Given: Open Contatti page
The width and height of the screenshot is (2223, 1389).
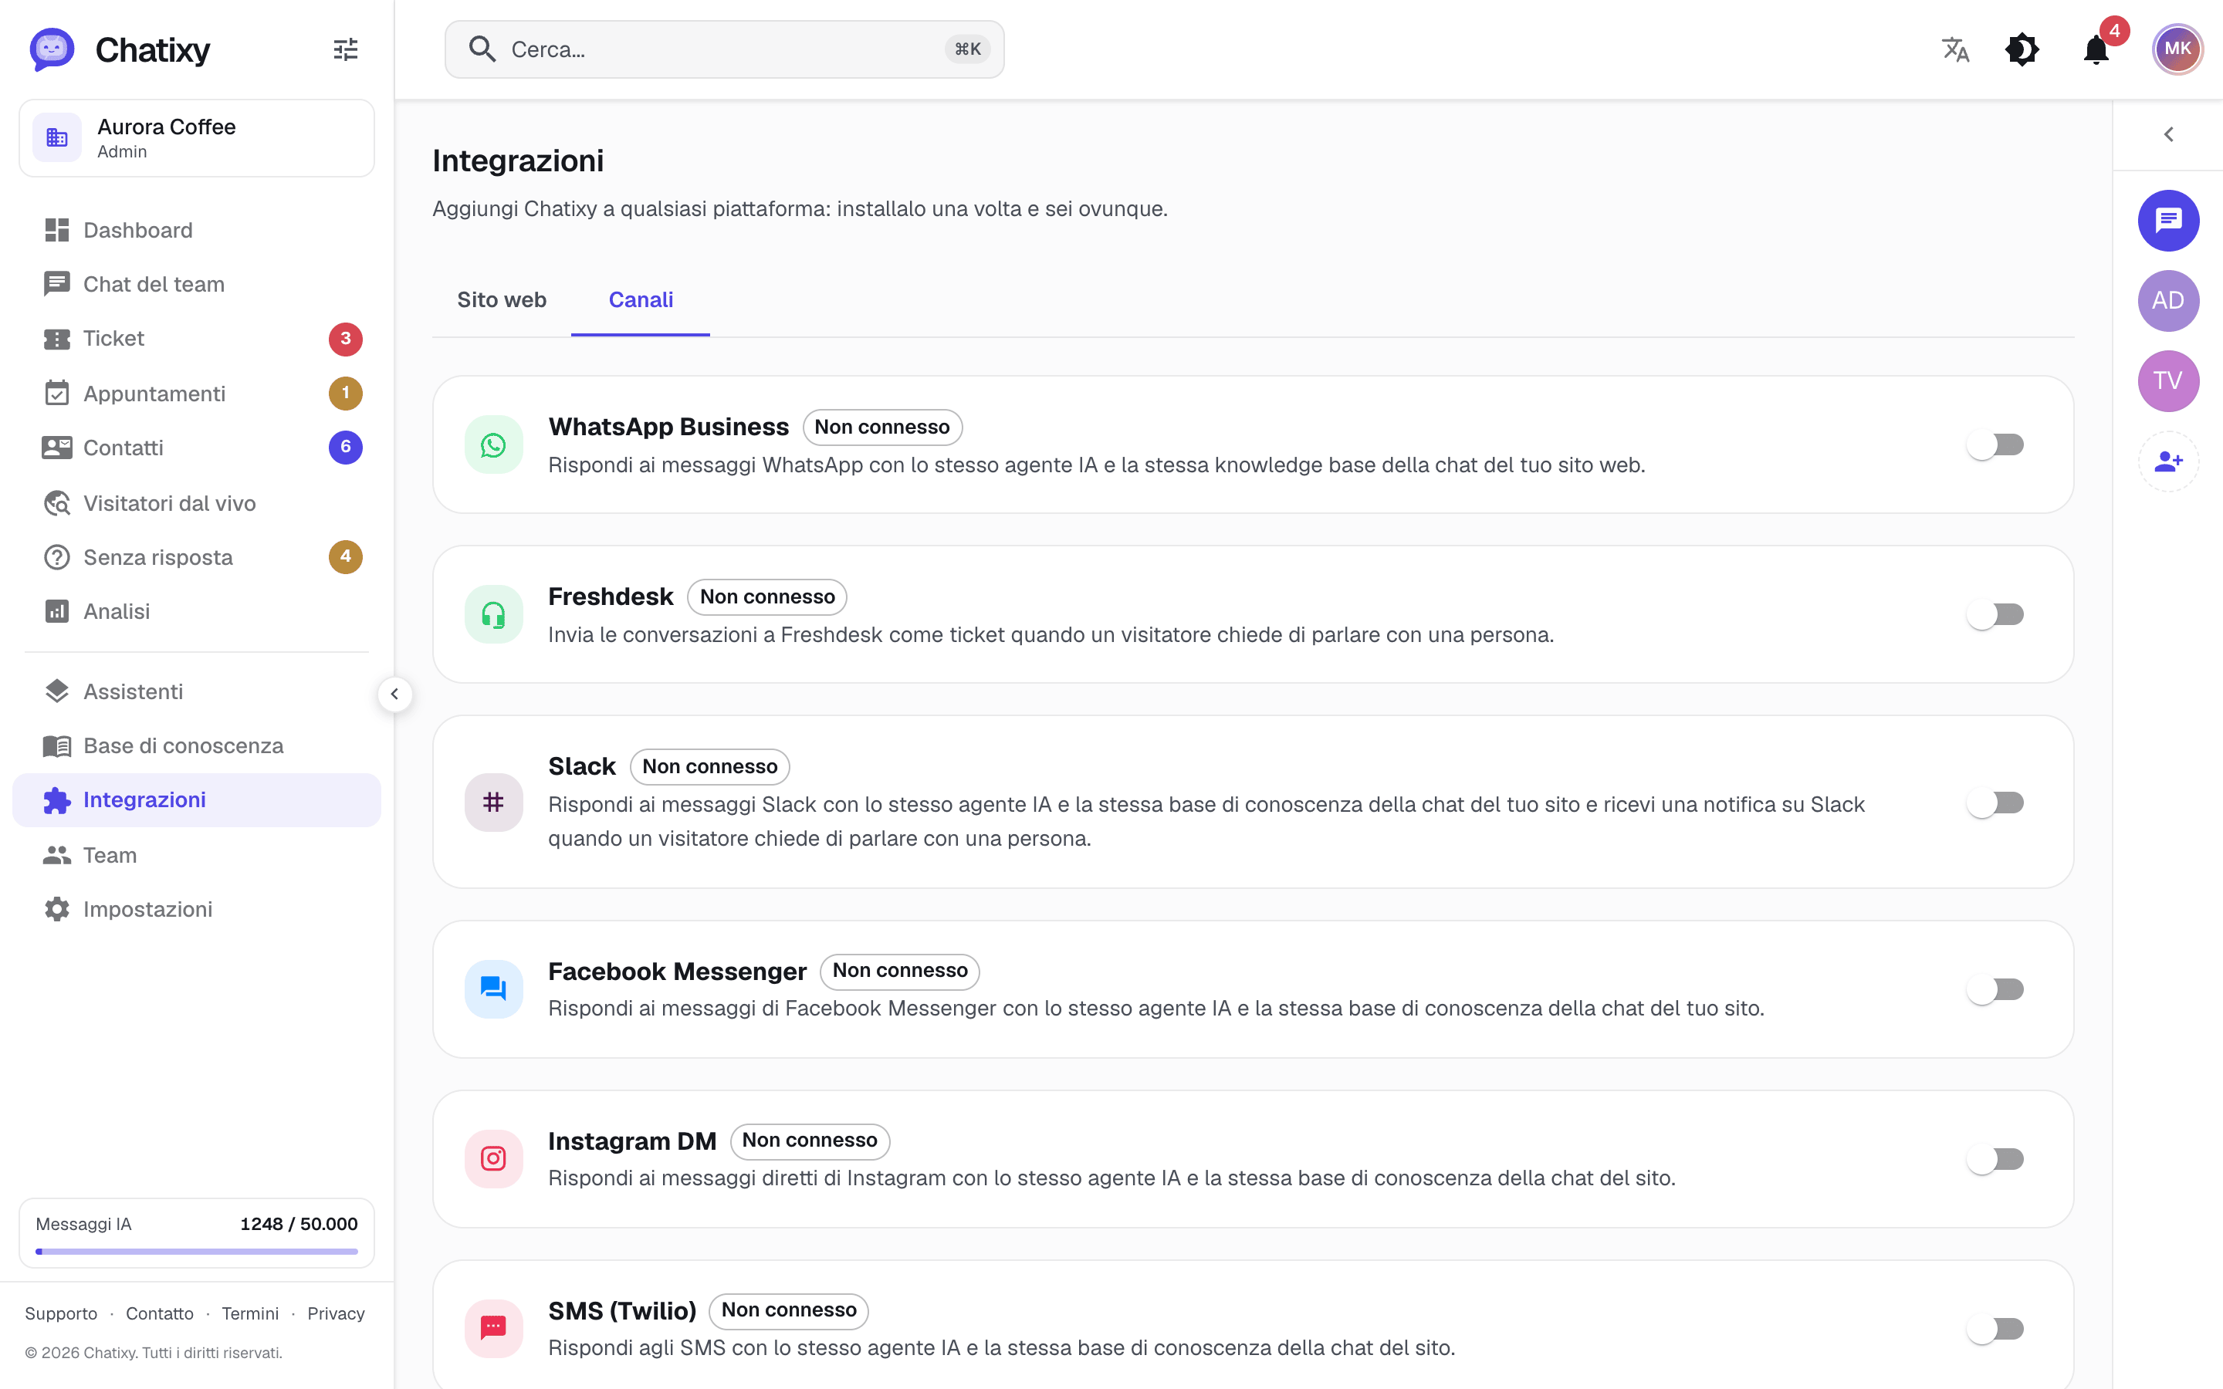Looking at the screenshot, I should click(x=197, y=448).
